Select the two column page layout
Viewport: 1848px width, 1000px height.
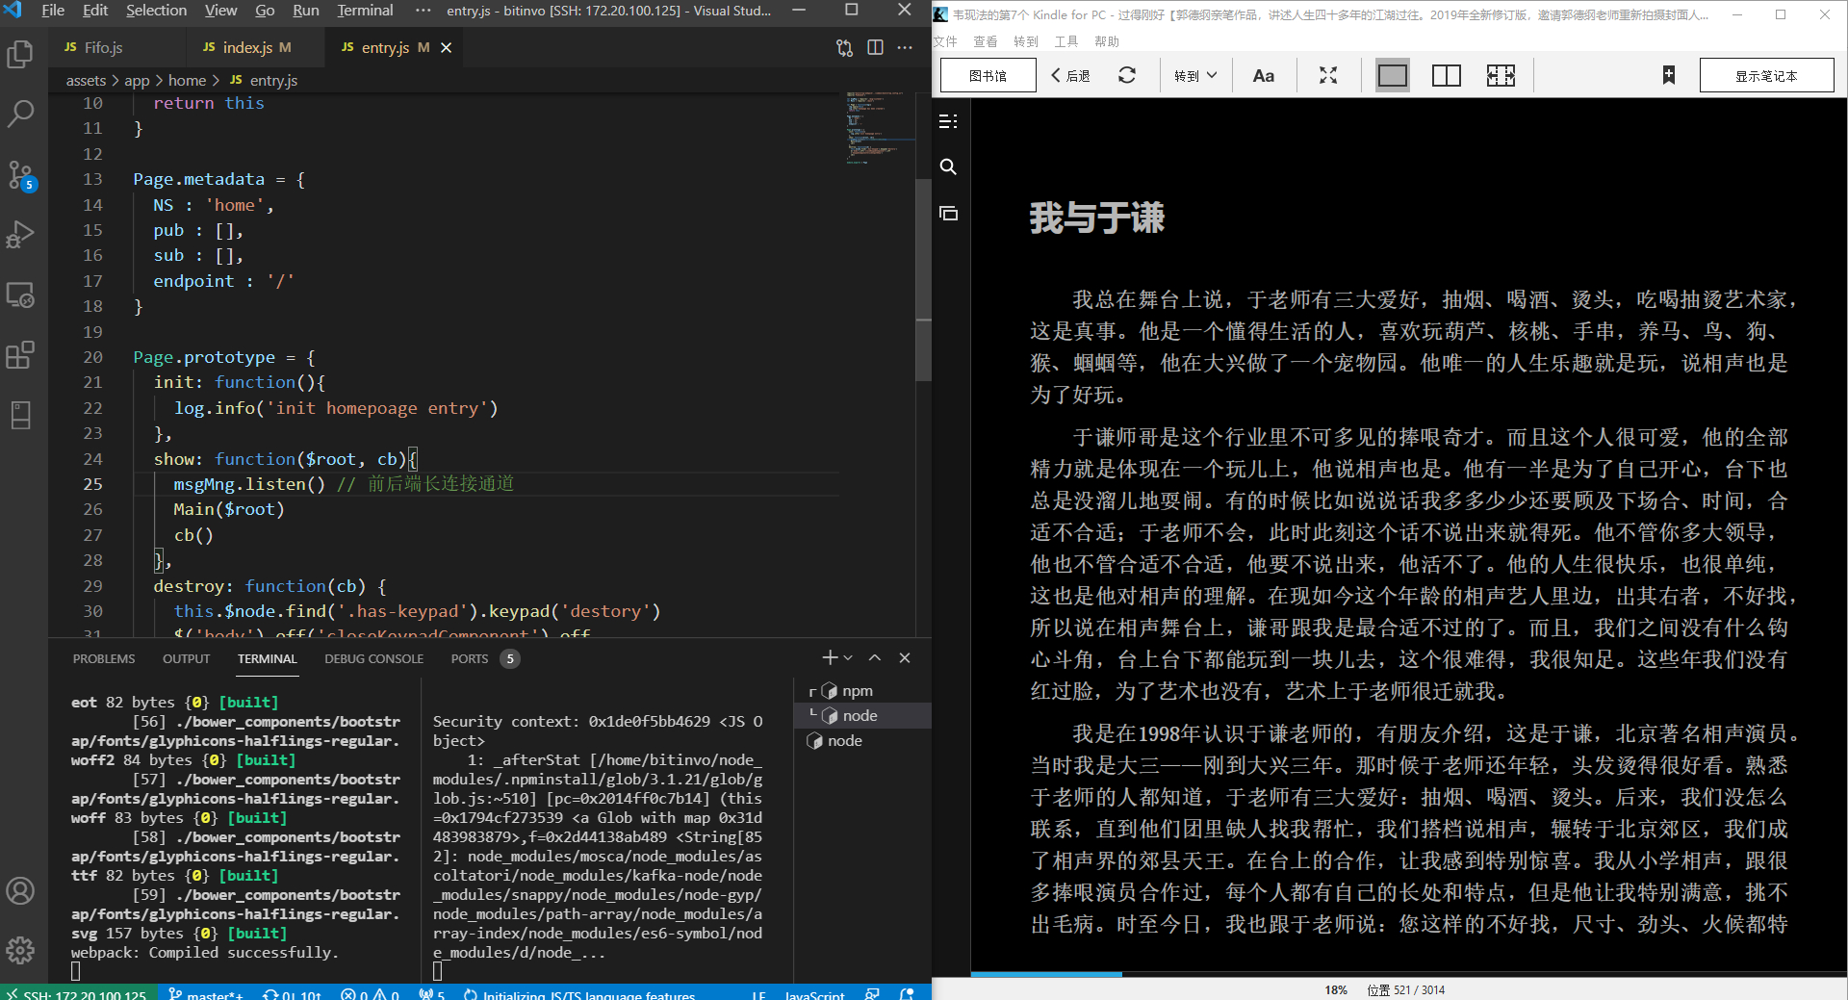[x=1447, y=75]
